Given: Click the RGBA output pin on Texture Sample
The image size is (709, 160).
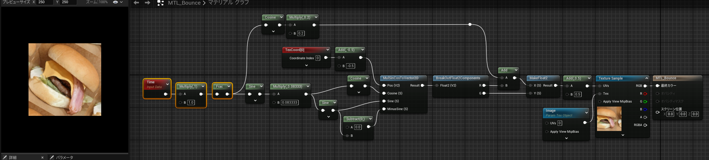Looking at the screenshot, I should tap(645, 125).
